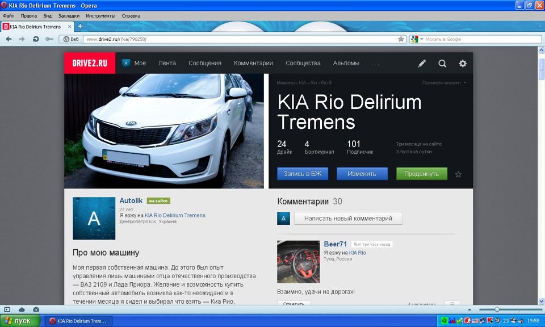Click KIA Rio Delirium taskbar button
The image size is (545, 327).
78,321
